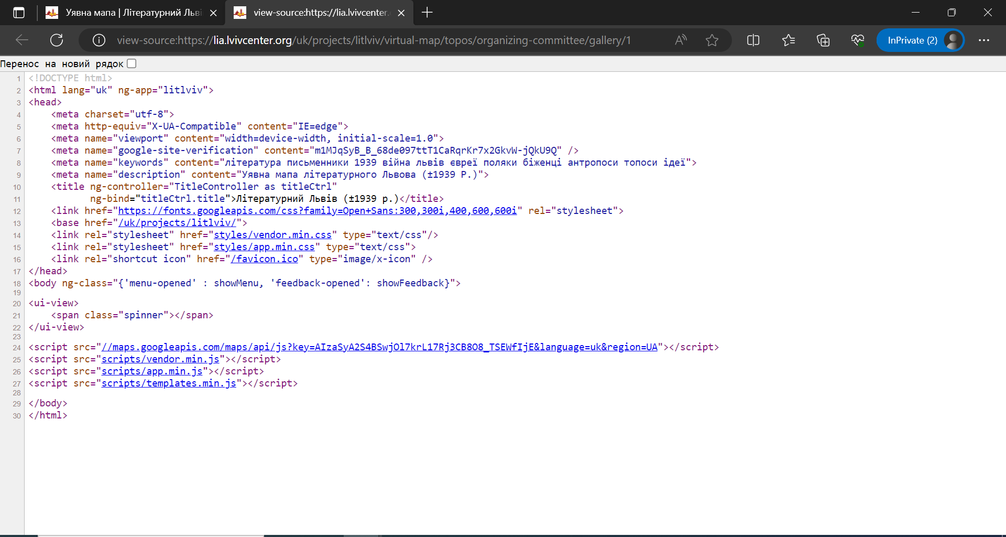Switch to view-source lia.lvivcenter tab
1006x537 pixels.
pyautogui.click(x=319, y=13)
